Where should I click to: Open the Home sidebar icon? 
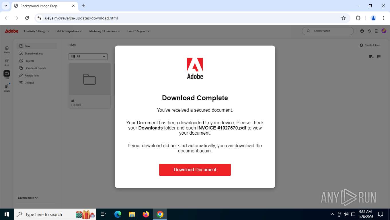[7, 50]
